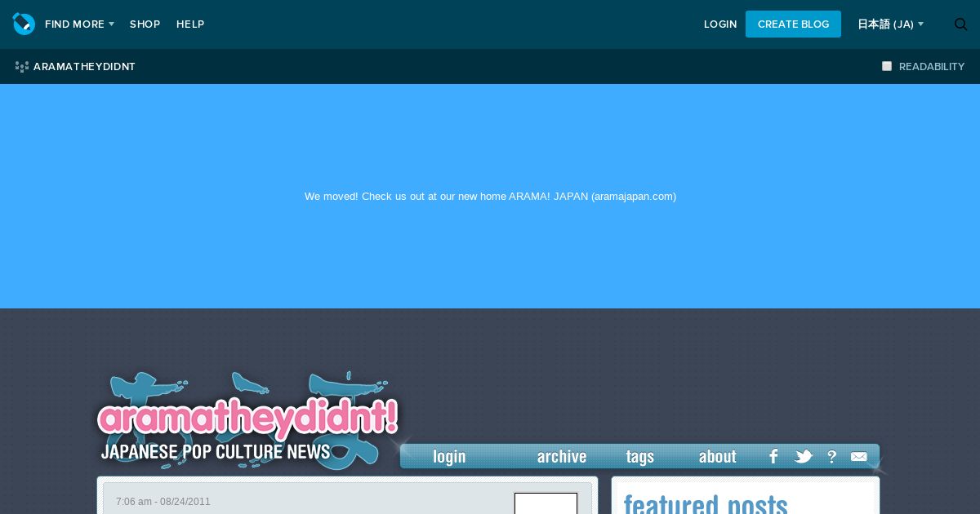Screen dimensions: 980x514
Task: Click the LOGIN link in header
Action: 720,24
